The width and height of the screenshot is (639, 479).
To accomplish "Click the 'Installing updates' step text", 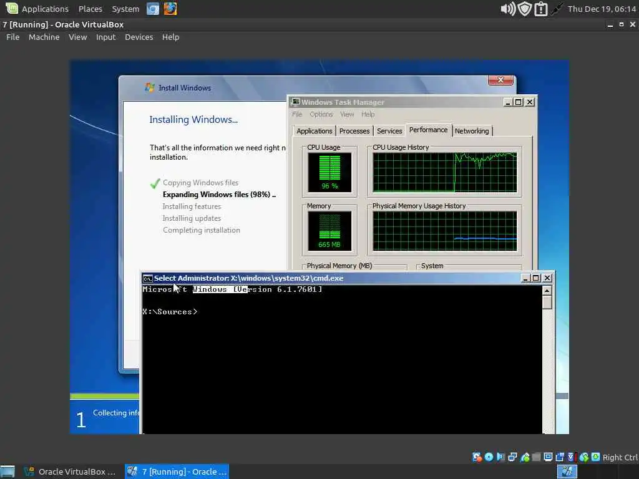I will click(192, 218).
